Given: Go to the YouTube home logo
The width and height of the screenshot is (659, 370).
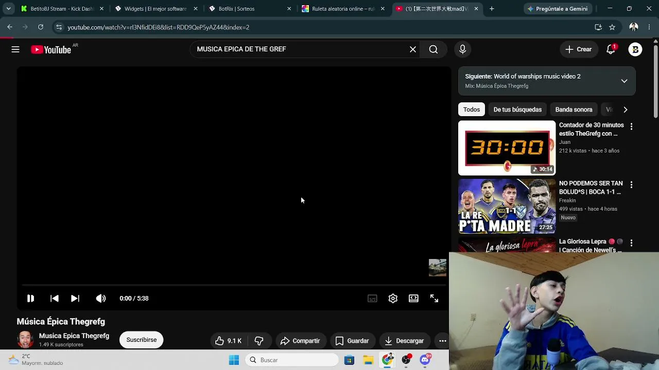Looking at the screenshot, I should pos(50,49).
